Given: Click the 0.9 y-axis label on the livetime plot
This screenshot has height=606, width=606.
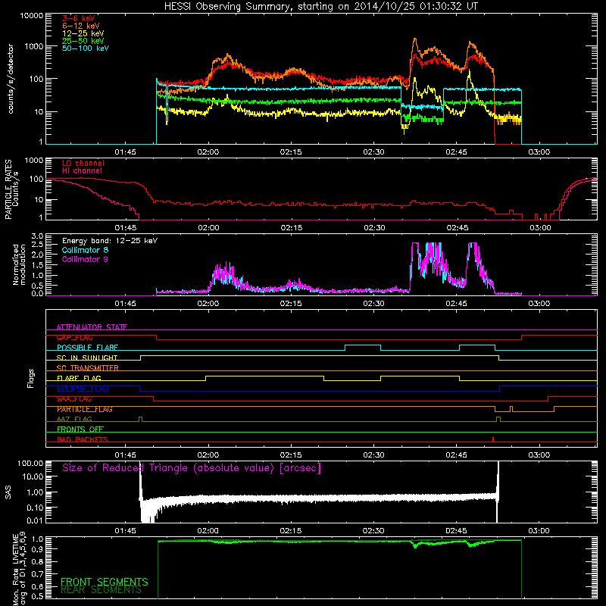Looking at the screenshot, I should (37, 548).
